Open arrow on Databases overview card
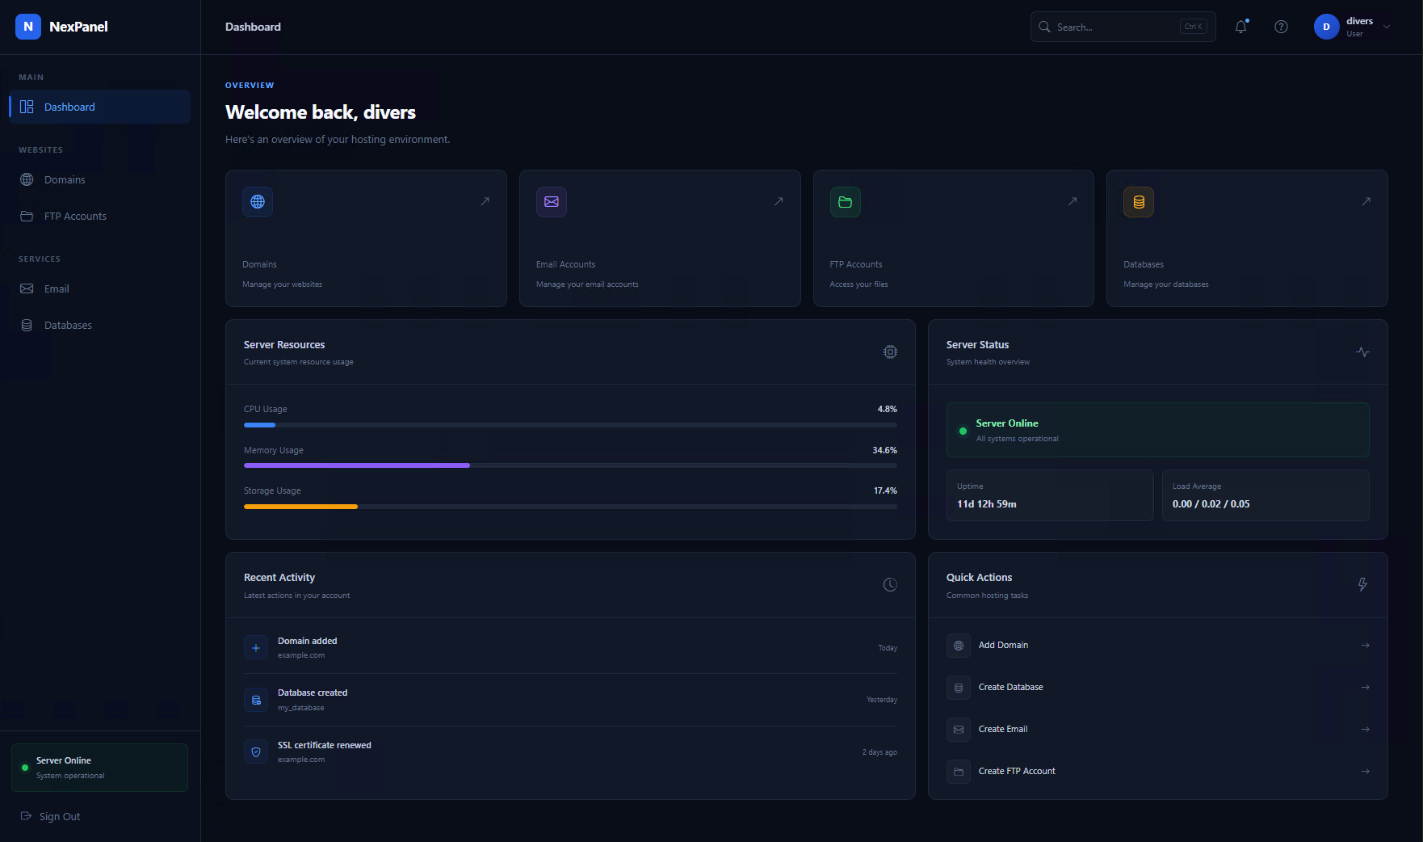 tap(1366, 201)
